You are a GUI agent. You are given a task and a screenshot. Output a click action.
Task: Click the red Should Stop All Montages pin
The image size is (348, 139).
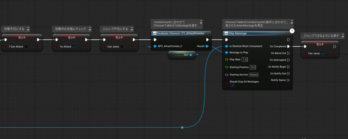(x=226, y=84)
